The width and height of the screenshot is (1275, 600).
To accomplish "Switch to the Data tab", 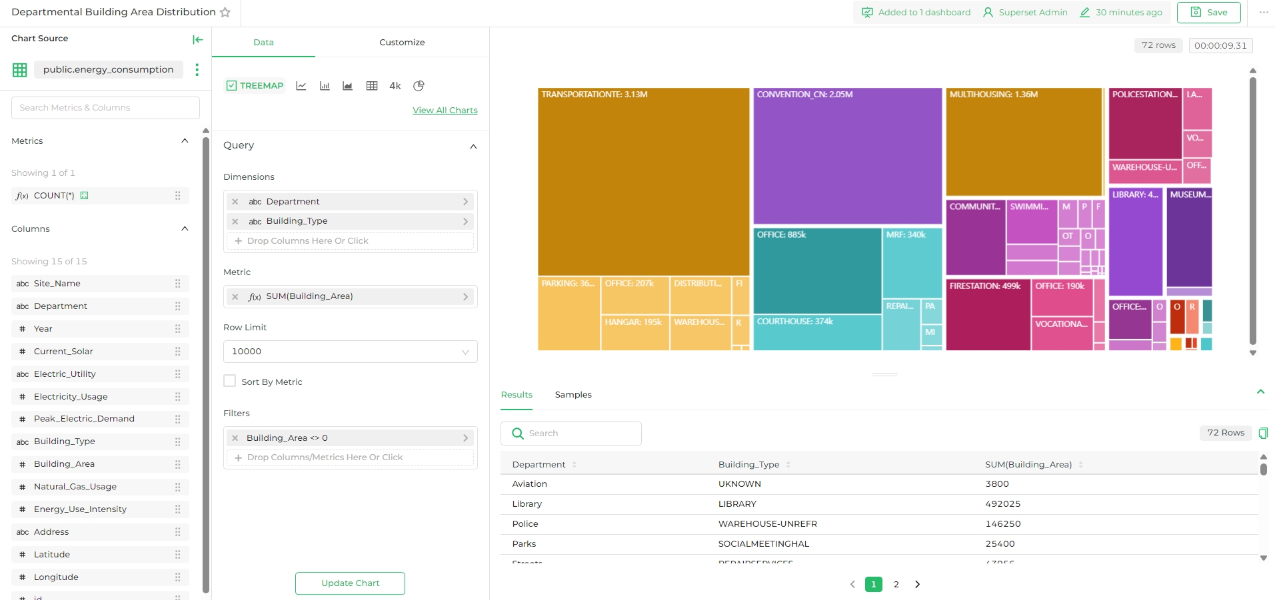I will [x=263, y=42].
